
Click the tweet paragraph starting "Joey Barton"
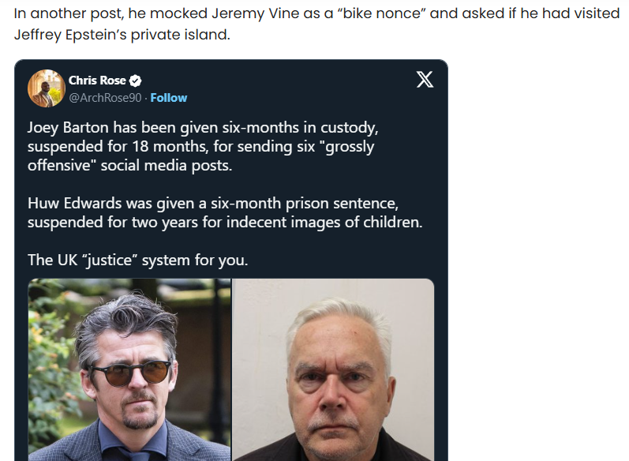[x=200, y=146]
